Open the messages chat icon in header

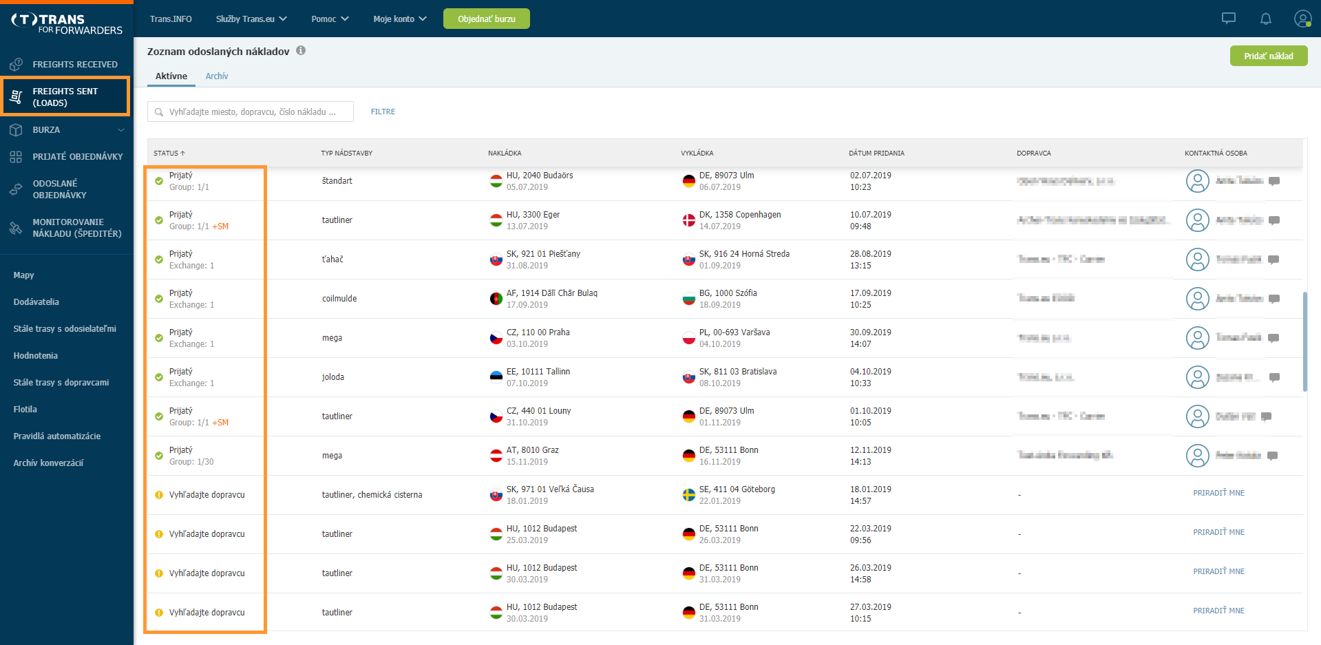(x=1229, y=19)
